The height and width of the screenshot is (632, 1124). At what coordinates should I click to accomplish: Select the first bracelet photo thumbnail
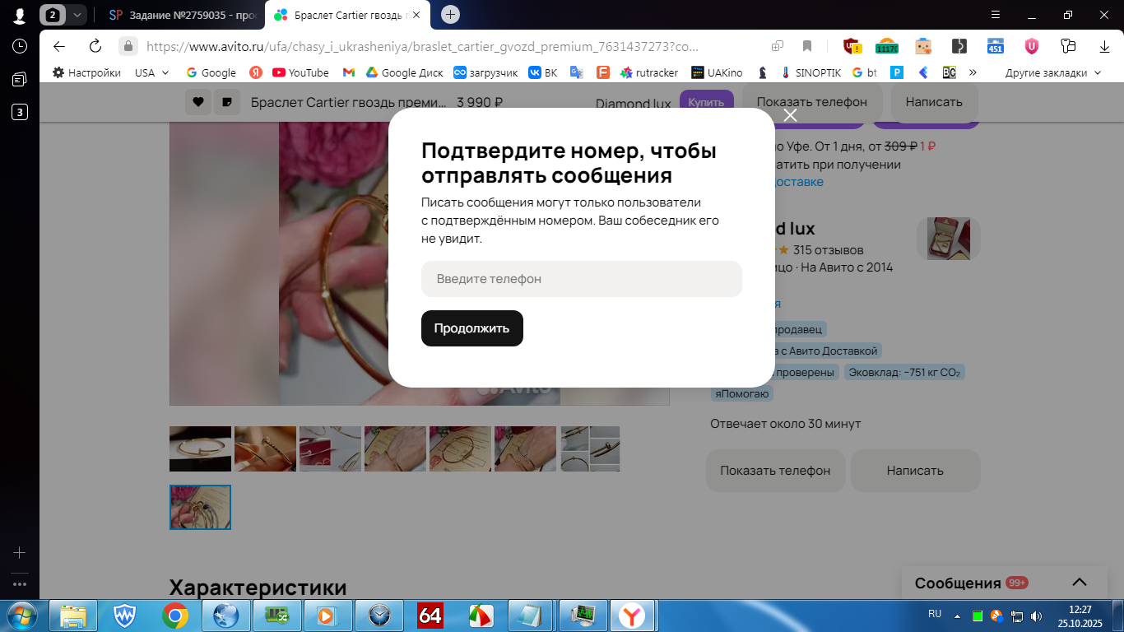[200, 448]
